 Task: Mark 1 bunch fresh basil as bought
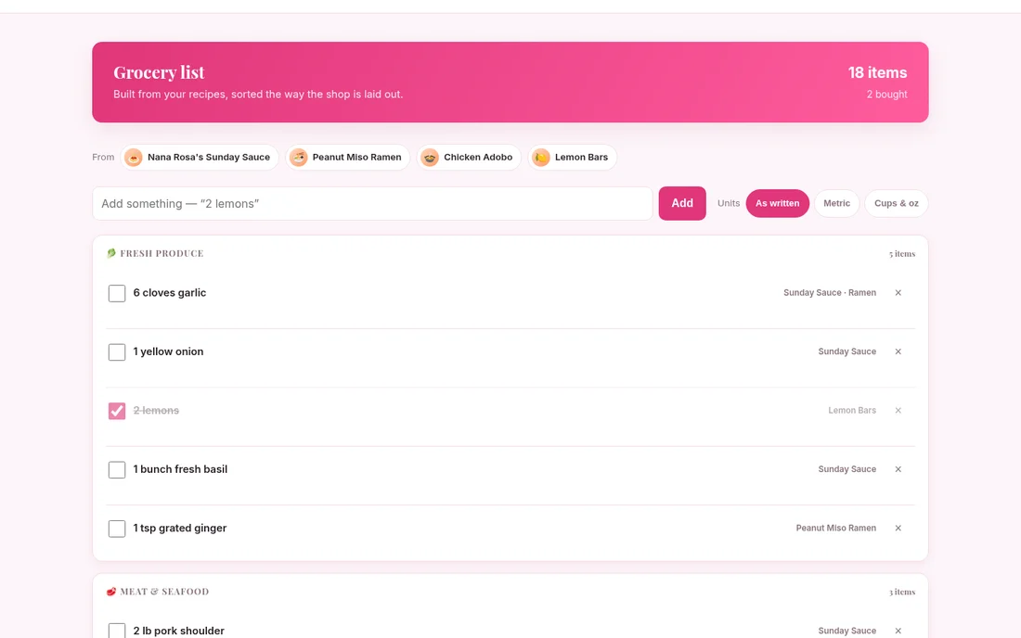(x=117, y=469)
